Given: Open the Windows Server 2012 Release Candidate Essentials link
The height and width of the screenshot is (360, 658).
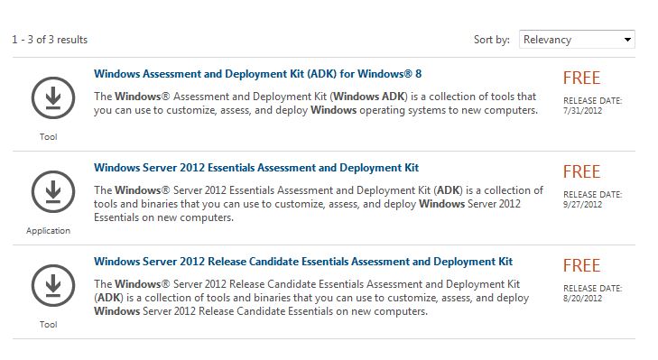Looking at the screenshot, I should 303,262.
